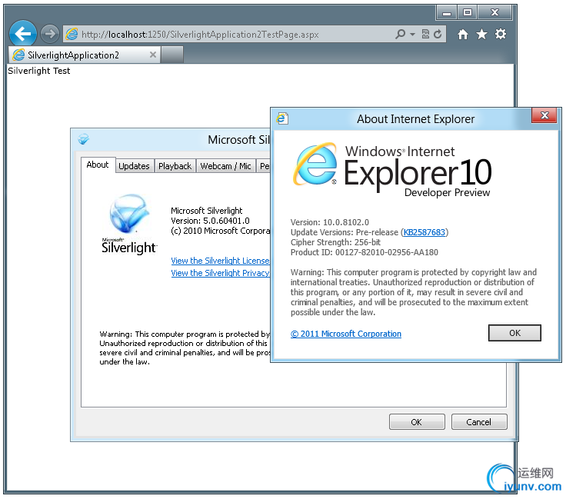Switch to the Updates tab
The height and width of the screenshot is (499, 566).
[x=134, y=166]
